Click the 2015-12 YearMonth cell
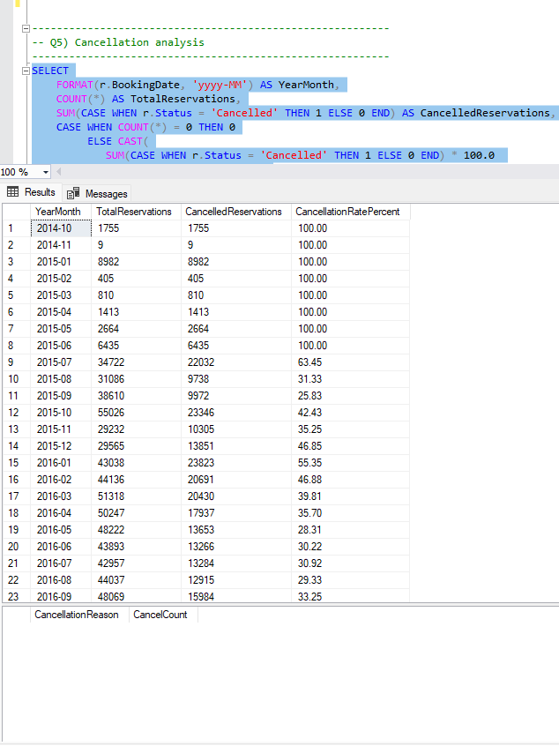 61,446
